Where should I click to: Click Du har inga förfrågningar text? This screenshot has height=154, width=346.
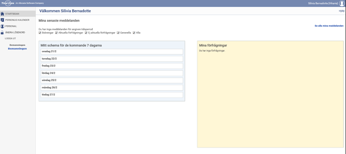click(212, 51)
